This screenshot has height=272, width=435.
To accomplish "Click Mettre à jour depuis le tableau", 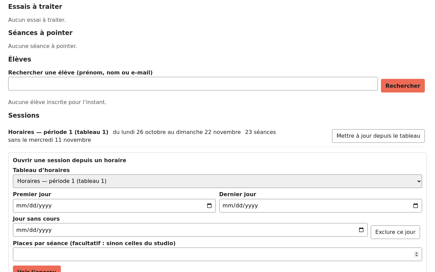I will click(x=378, y=136).
